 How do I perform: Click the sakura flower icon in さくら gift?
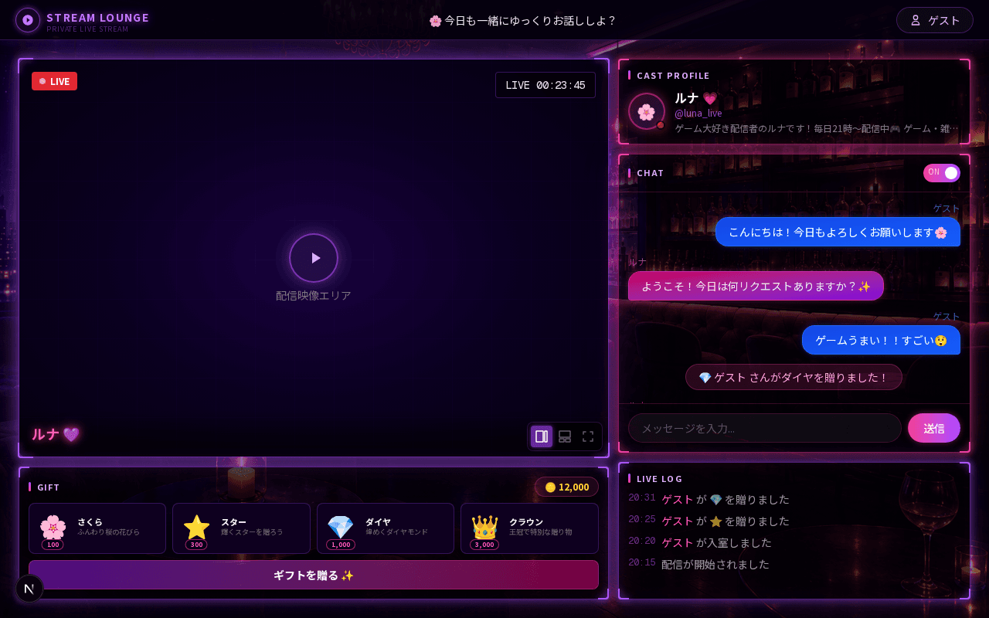[53, 527]
